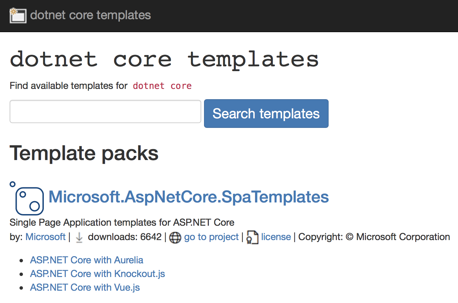Click the downloads arrow icon
The height and width of the screenshot is (303, 458).
(x=79, y=237)
